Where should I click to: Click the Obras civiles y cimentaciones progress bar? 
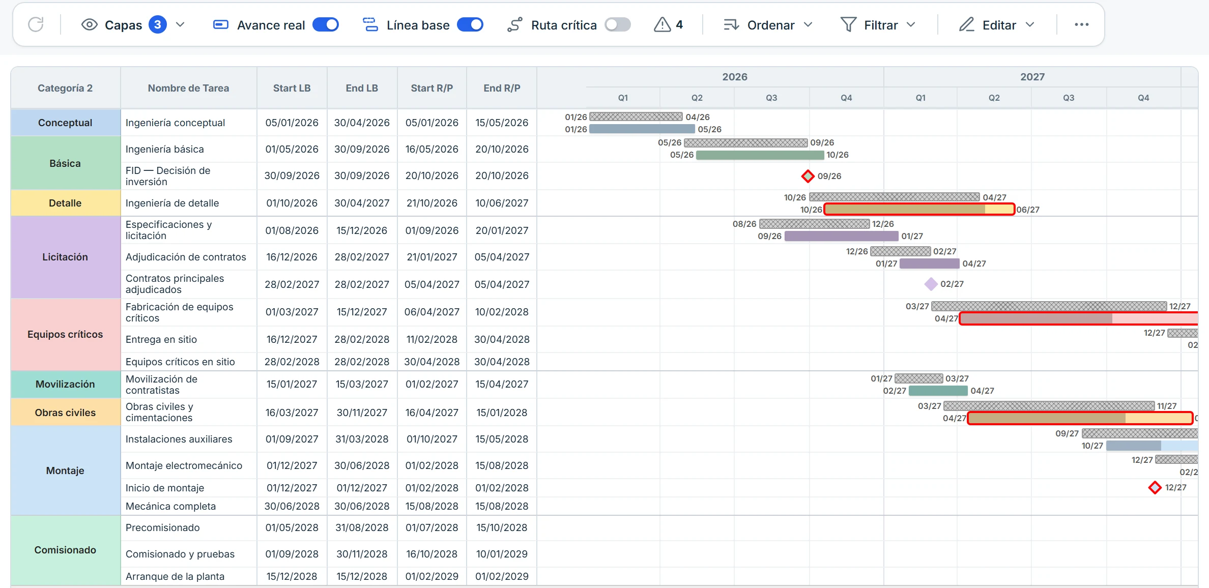tap(1080, 418)
